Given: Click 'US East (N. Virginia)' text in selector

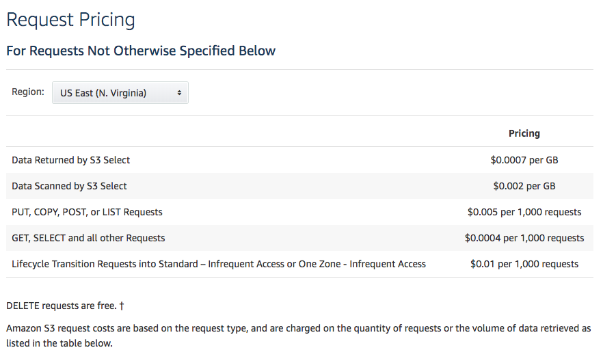Looking at the screenshot, I should (103, 93).
